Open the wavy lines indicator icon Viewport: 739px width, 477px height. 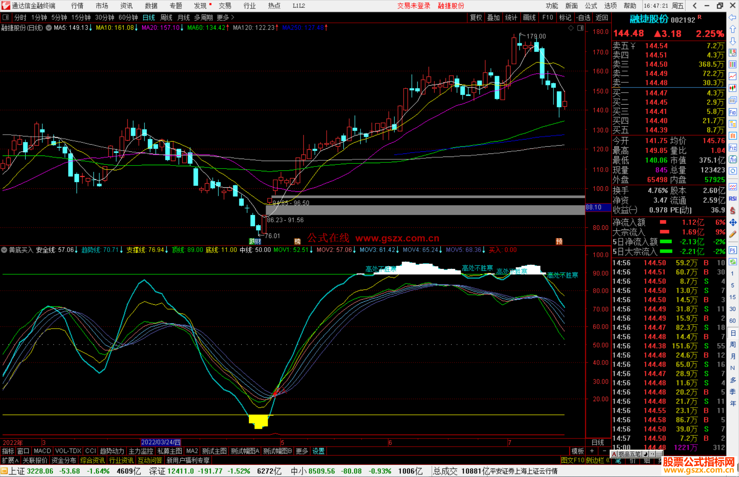(x=732, y=187)
